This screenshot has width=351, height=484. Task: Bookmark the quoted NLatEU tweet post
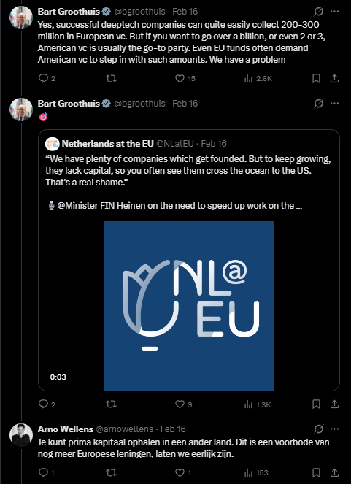tap(316, 404)
